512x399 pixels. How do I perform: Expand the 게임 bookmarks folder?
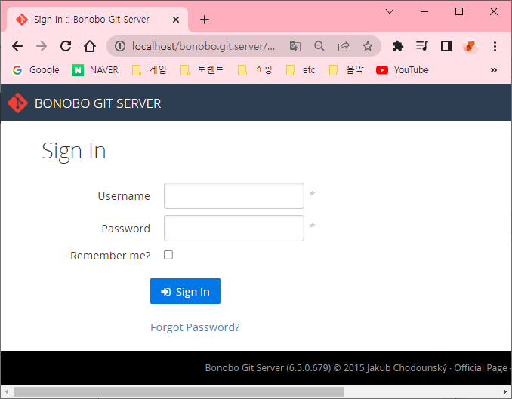(x=150, y=70)
